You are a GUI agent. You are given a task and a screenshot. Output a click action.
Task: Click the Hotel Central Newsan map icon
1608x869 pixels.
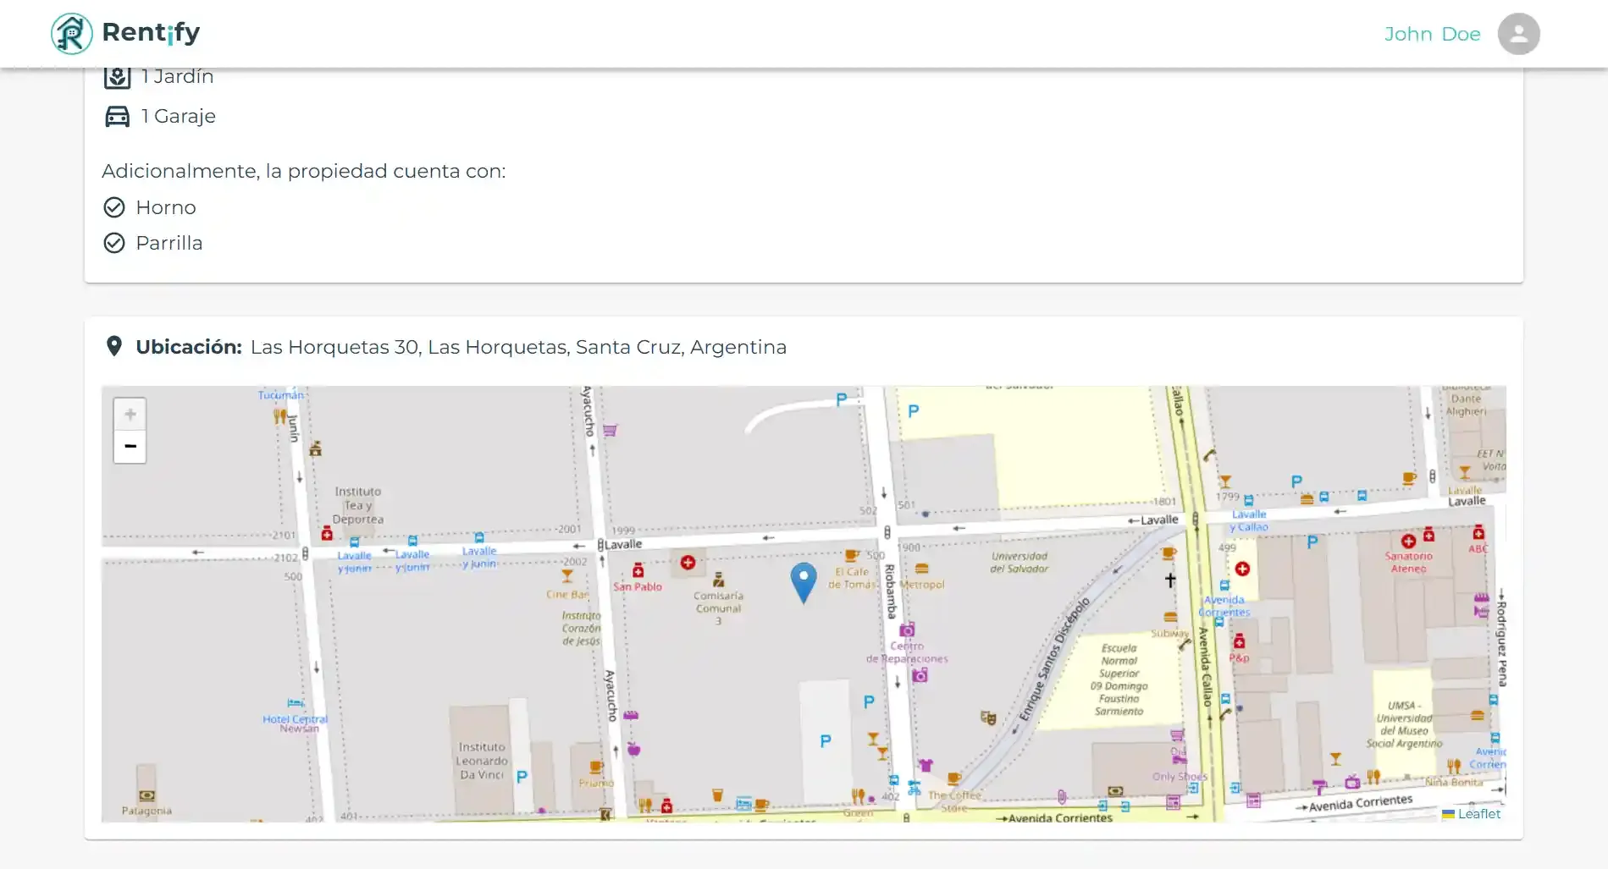(x=295, y=703)
